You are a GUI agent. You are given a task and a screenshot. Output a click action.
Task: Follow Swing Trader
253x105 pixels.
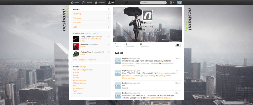click(x=83, y=41)
